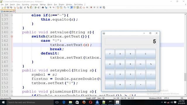Click calculator +/- sign button
This screenshot has width=187, height=105.
coord(141,64)
